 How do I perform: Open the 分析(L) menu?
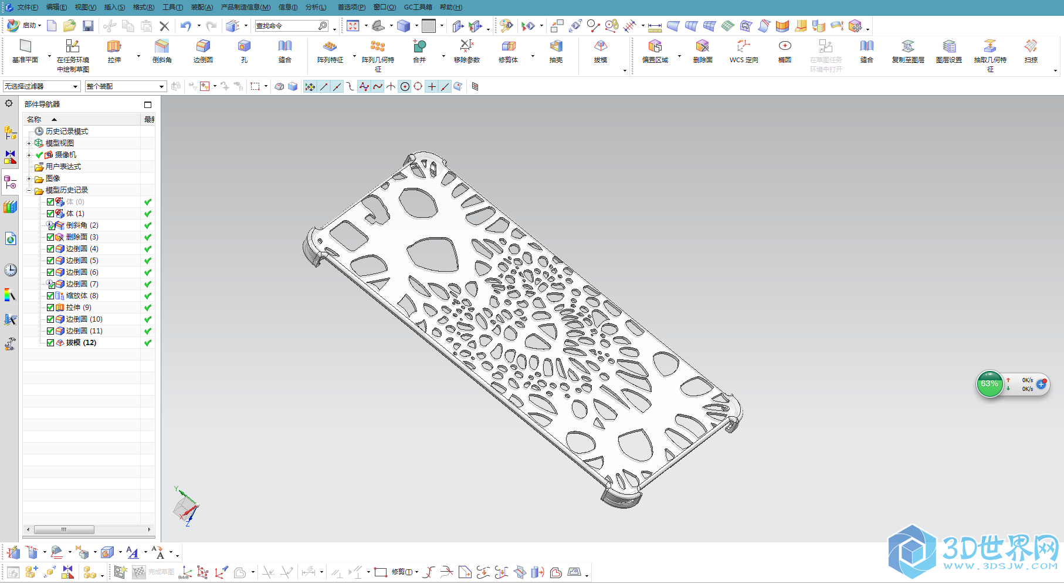[x=316, y=7]
